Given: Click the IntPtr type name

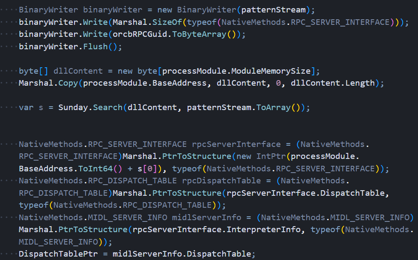Looking at the screenshot, I should [271, 156].
